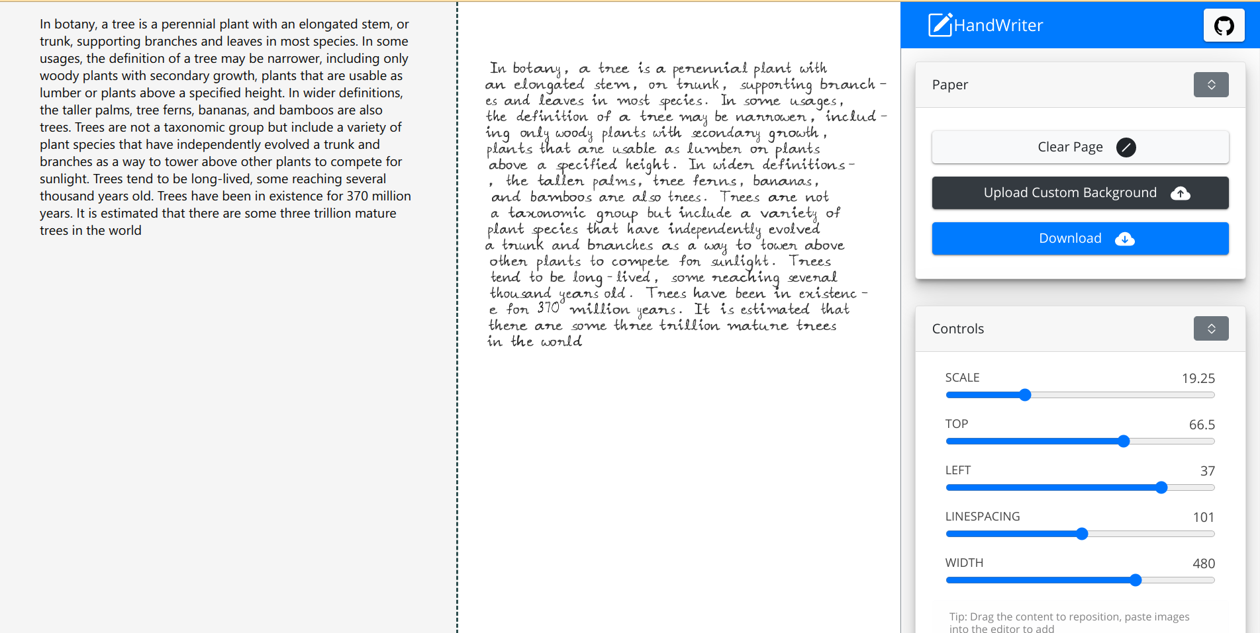1260x633 pixels.
Task: Click the SCALE value 19.25
Action: pos(1198,378)
